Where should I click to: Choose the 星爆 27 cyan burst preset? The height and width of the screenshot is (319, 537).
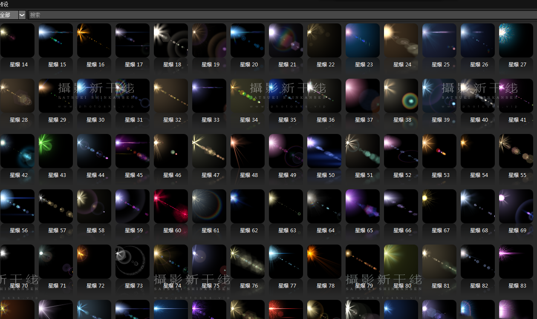click(x=516, y=40)
